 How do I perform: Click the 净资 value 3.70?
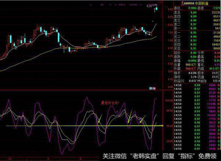193,77
